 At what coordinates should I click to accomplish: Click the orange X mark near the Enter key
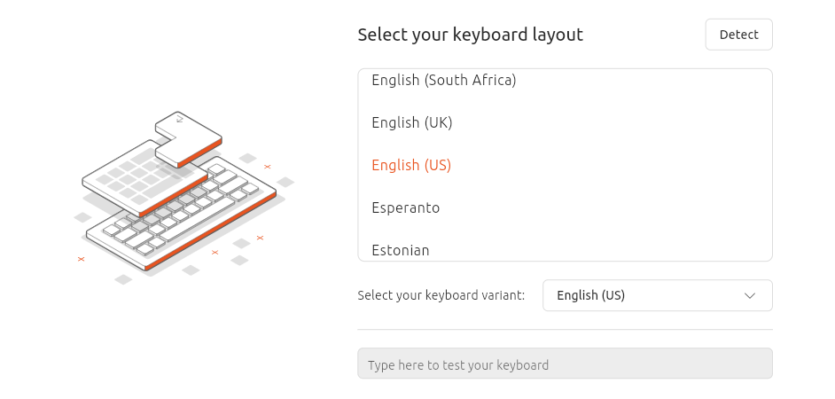pos(267,167)
